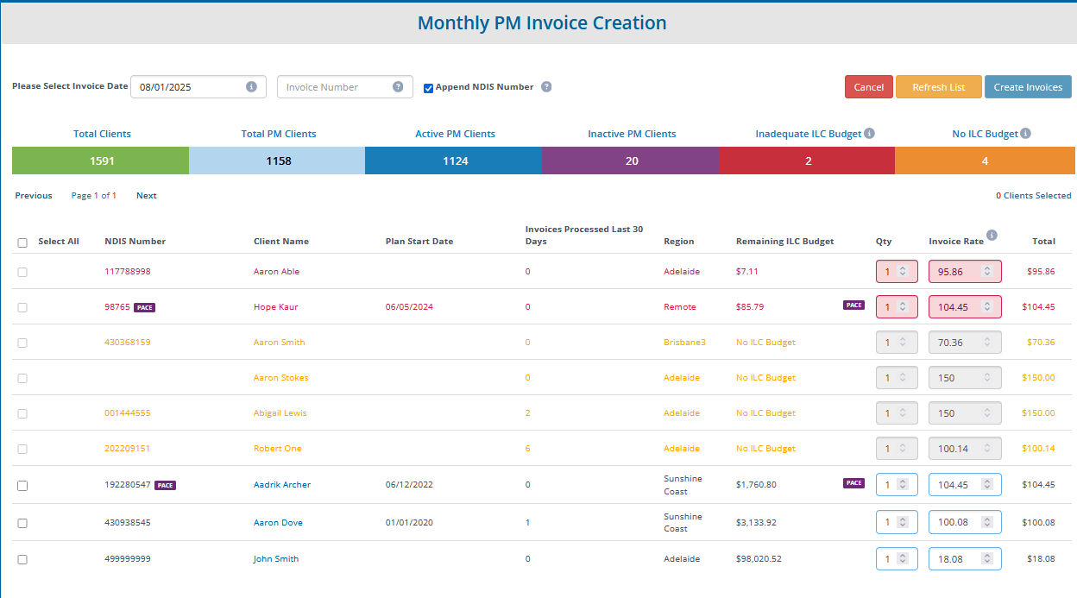
Task: Select checkbox for Aadrik Archer row
Action: (x=22, y=485)
